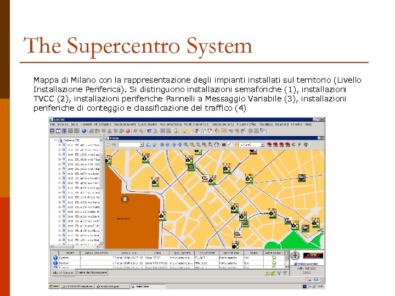The image size is (395, 296).
Task: Click the Milan coat of arms logo
Action: click(x=295, y=256)
